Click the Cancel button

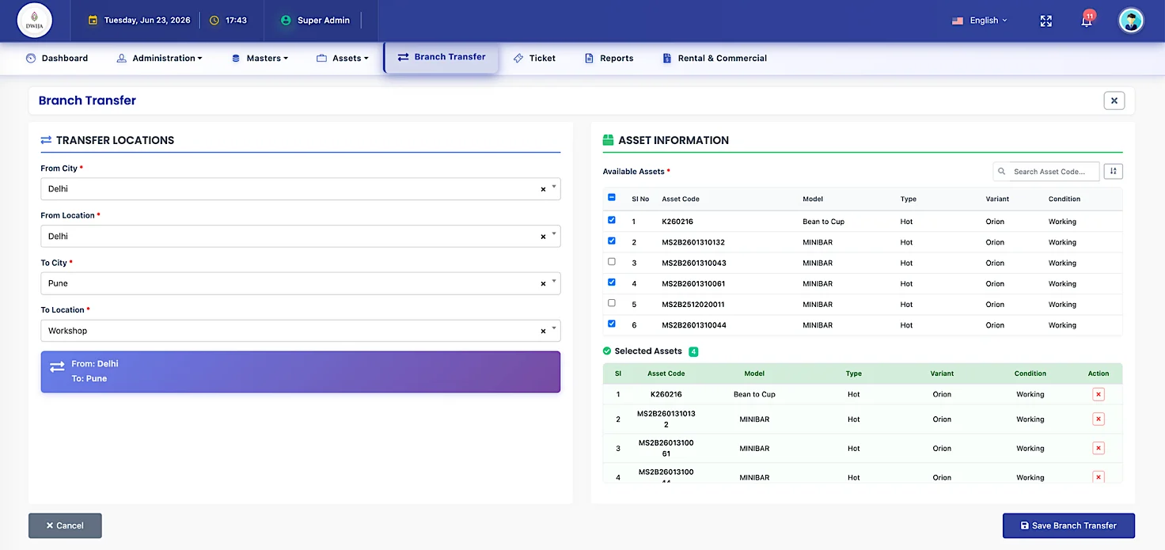point(65,525)
